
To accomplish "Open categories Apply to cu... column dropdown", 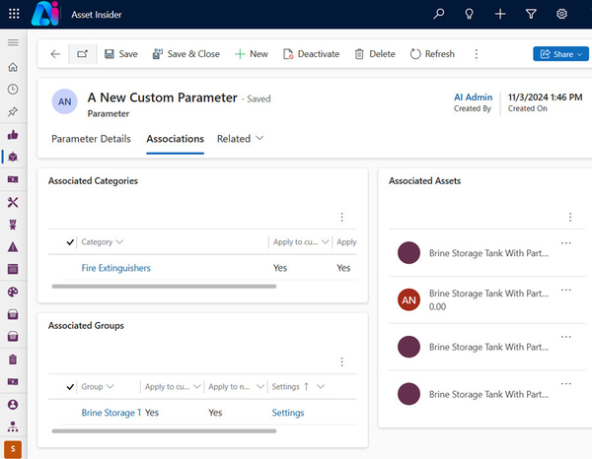I will click(x=301, y=242).
